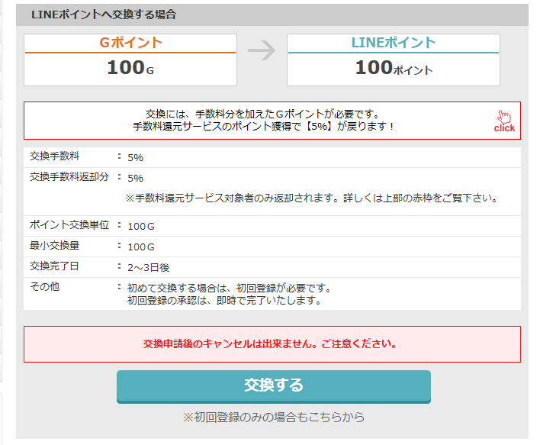Click the ※手数料還元サービス対象者のみ返却されます note
The image size is (540, 445).
tap(312, 198)
